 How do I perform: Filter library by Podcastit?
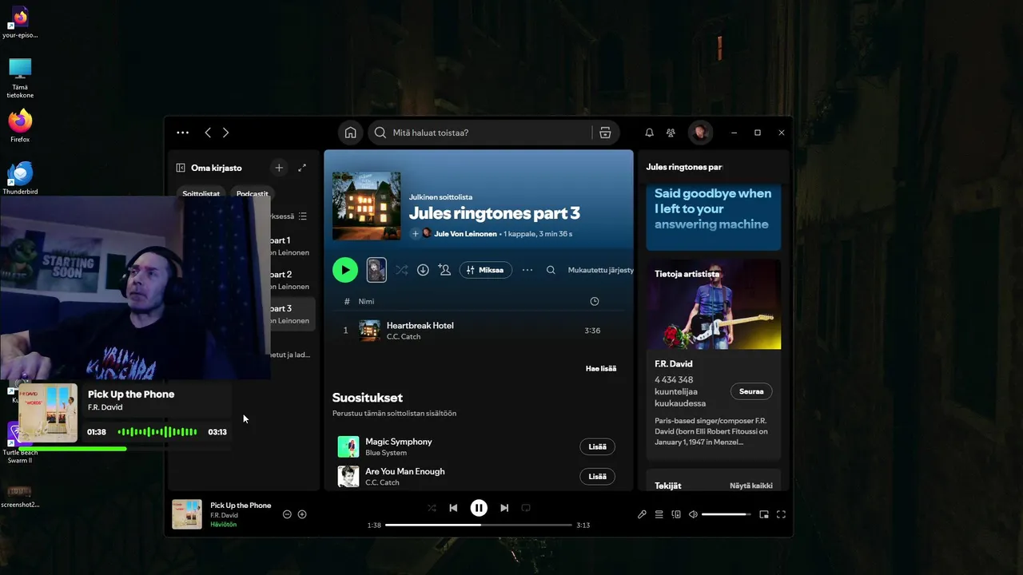(x=253, y=193)
